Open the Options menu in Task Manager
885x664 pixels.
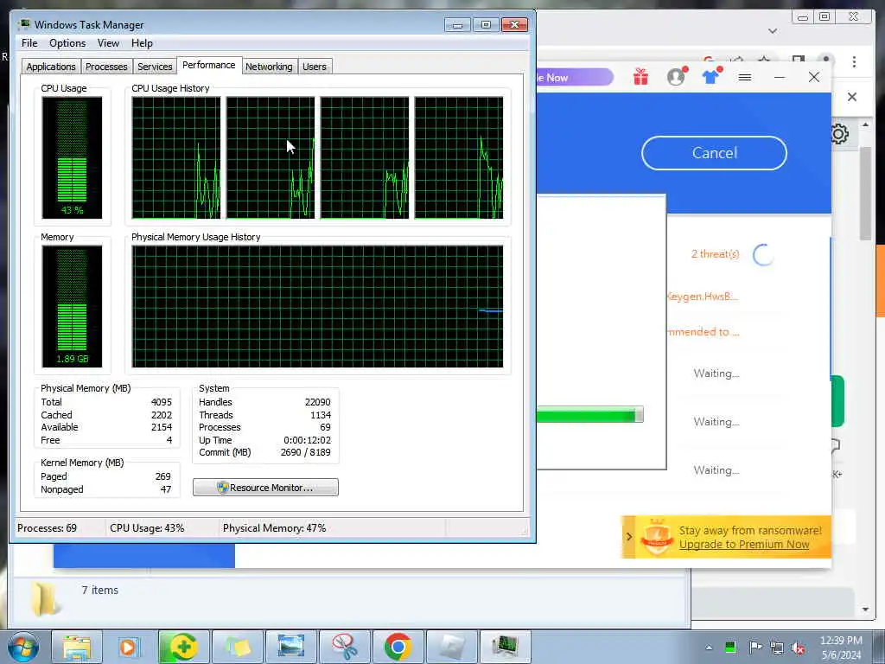[67, 43]
